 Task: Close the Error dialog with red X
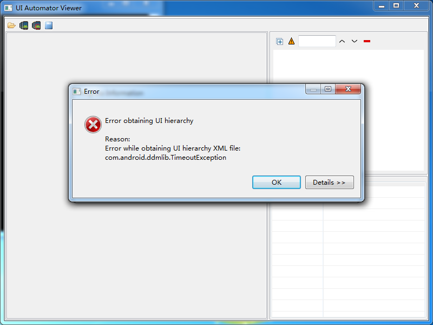coord(348,89)
